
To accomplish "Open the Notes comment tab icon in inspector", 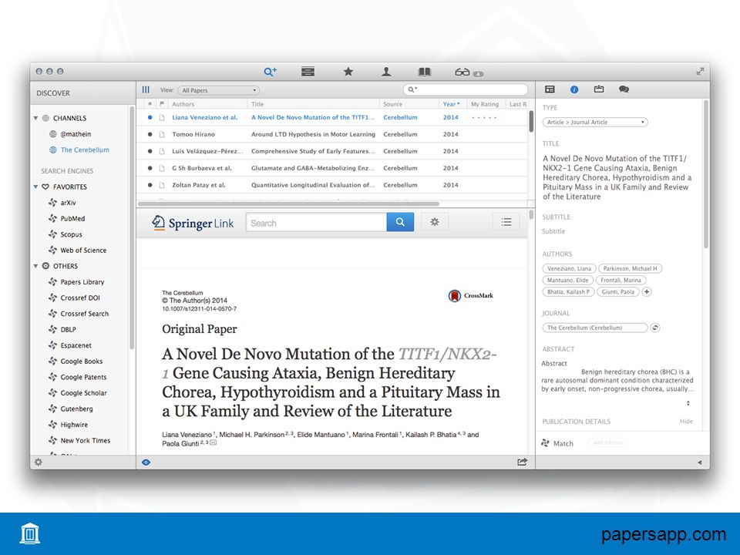I will [624, 89].
